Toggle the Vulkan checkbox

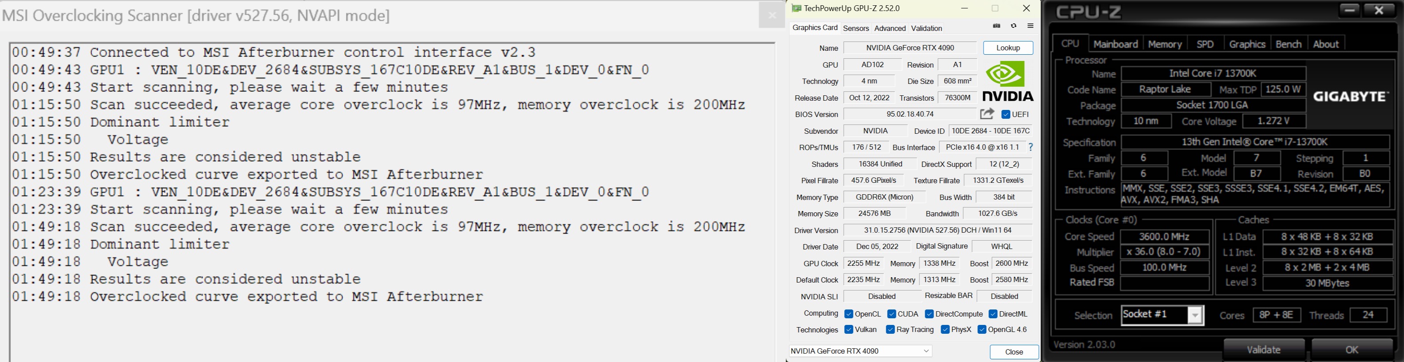pyautogui.click(x=848, y=329)
